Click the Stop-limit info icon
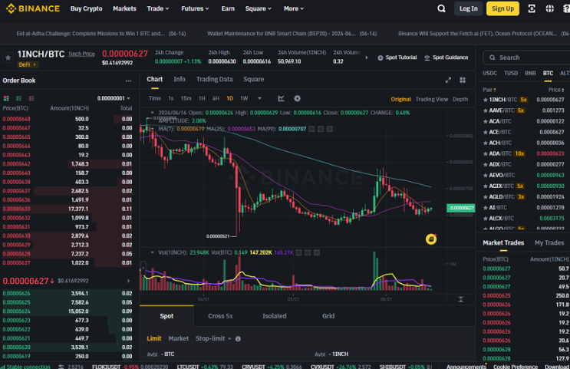This screenshot has width=570, height=369. click(238, 339)
